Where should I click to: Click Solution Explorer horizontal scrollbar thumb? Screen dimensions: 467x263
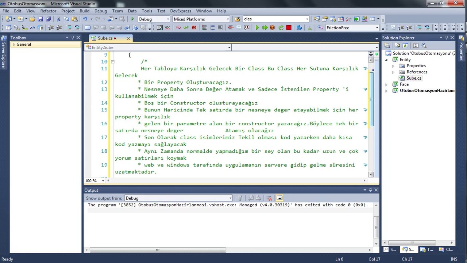coord(412,243)
